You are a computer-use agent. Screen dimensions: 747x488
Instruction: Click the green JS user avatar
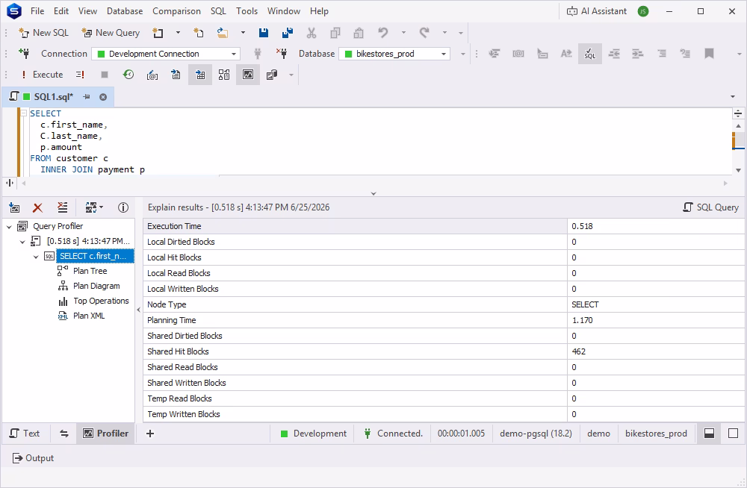pos(643,11)
